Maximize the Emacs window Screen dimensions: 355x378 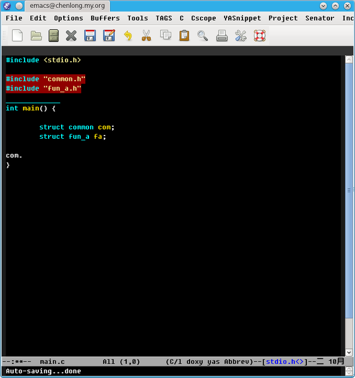pyautogui.click(x=335, y=6)
